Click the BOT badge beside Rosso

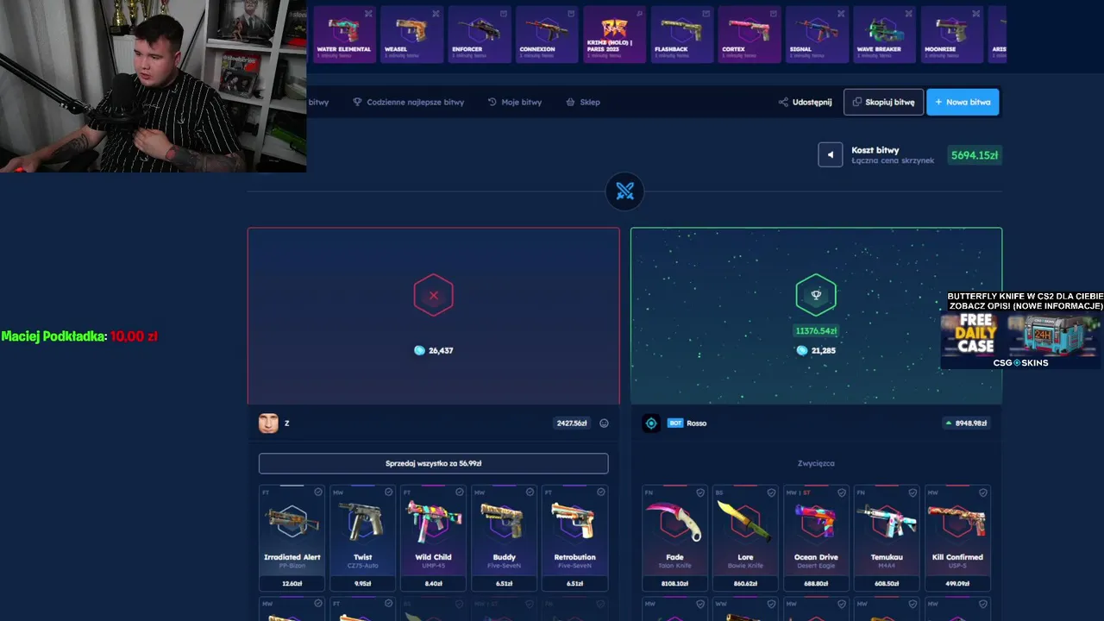[x=675, y=423]
